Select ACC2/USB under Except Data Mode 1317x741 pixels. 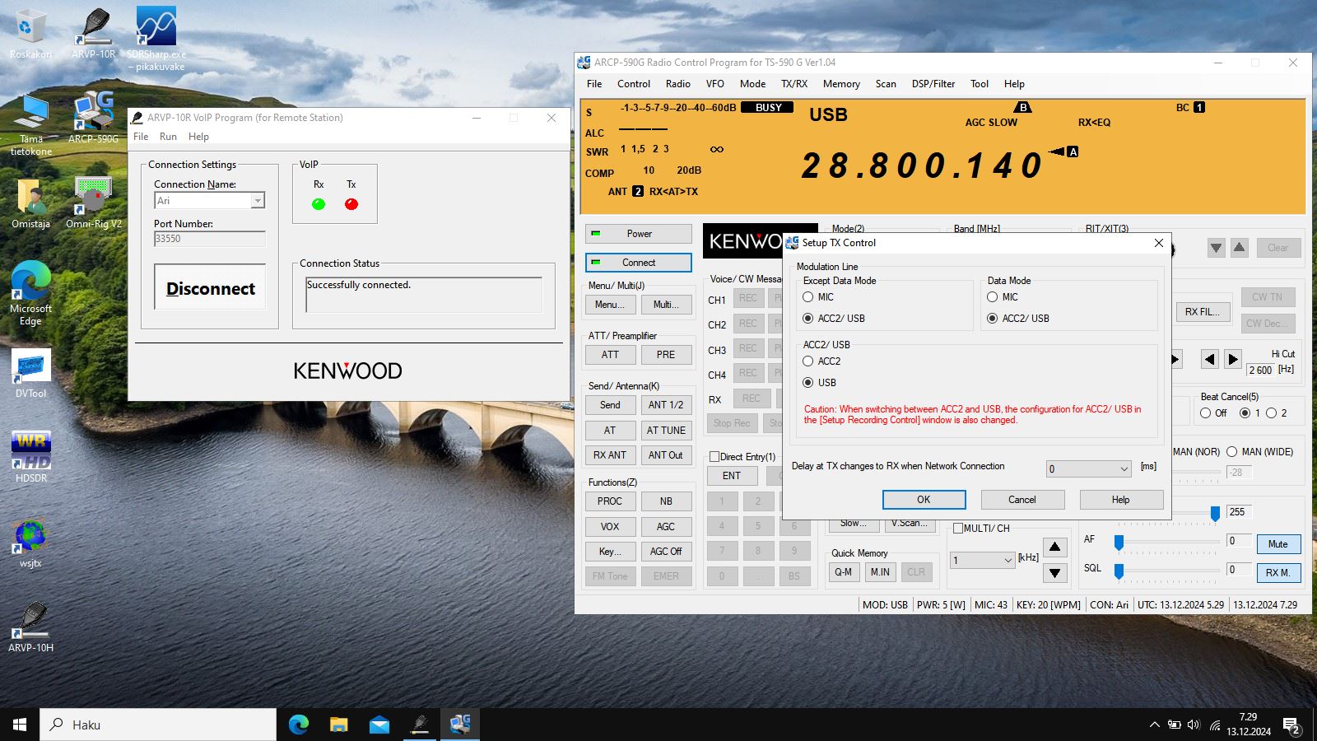pos(834,319)
